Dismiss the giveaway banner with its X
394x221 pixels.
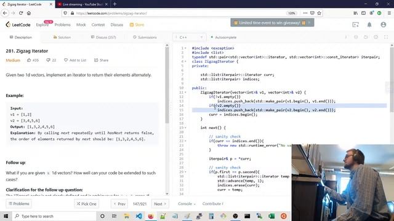(309, 23)
